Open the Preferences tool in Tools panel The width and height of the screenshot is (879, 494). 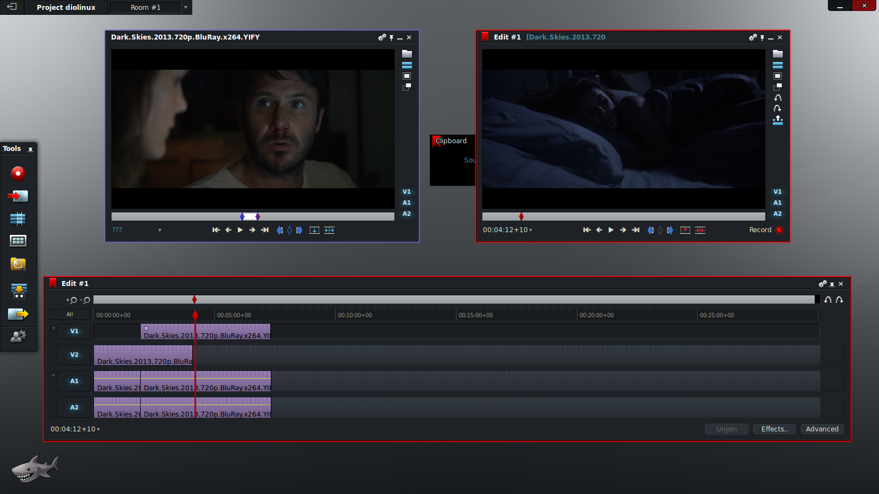[18, 336]
